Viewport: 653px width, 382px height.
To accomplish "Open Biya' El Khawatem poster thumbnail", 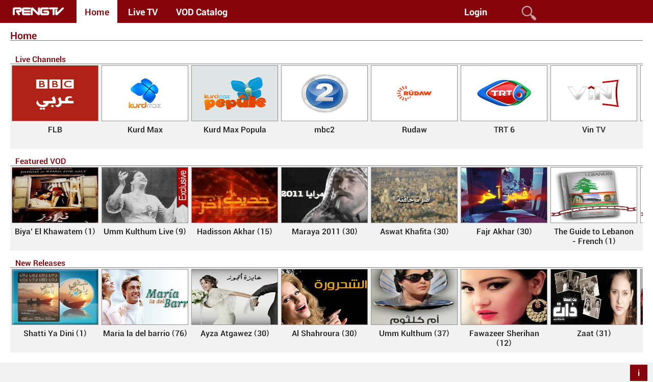I will pyautogui.click(x=55, y=195).
